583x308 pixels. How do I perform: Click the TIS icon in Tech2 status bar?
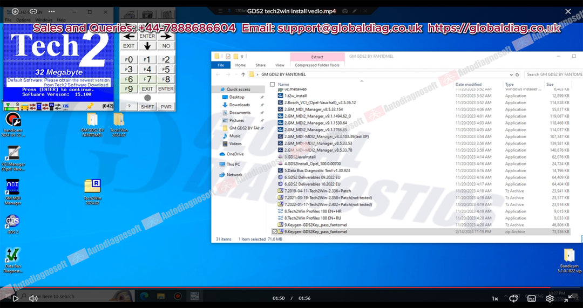65,106
